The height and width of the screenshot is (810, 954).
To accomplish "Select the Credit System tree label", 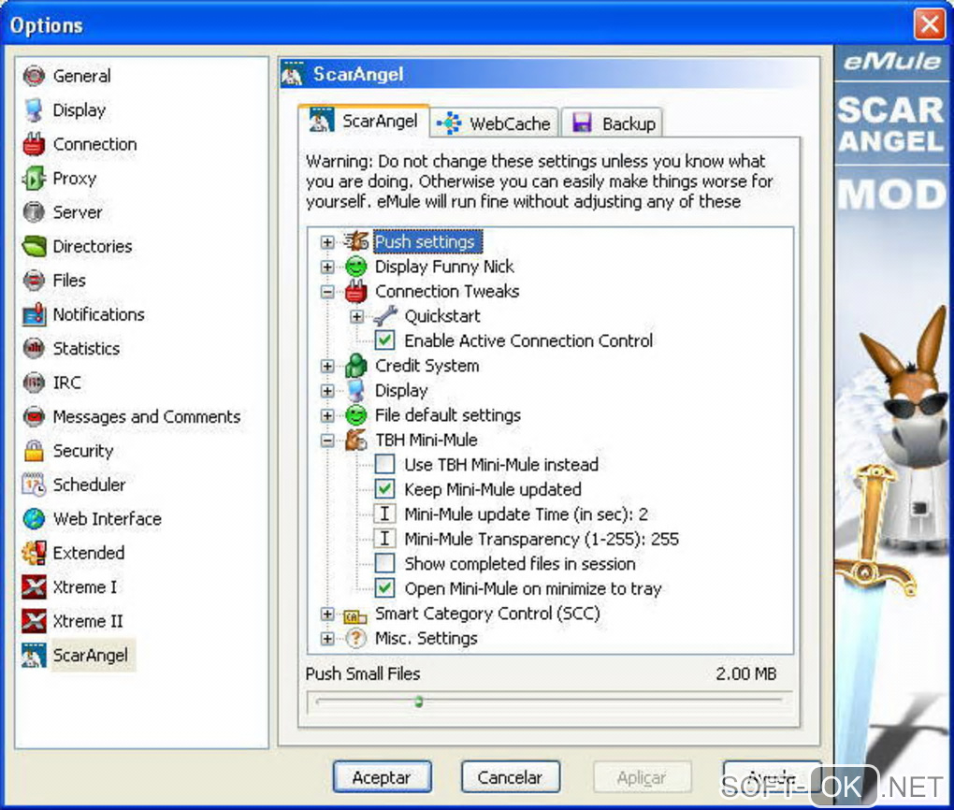I will pos(427,366).
